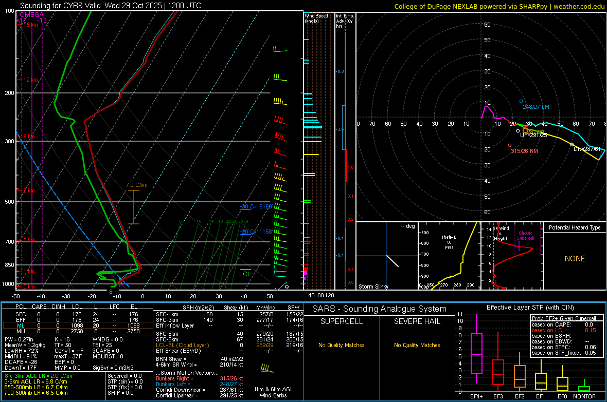Click the maxT = 37F value
This screenshot has width=607, height=402.
(x=68, y=356)
